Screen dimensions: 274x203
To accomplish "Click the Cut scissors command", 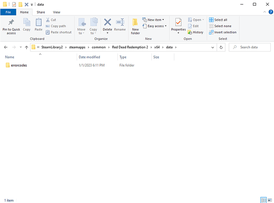I will (x=51, y=20).
